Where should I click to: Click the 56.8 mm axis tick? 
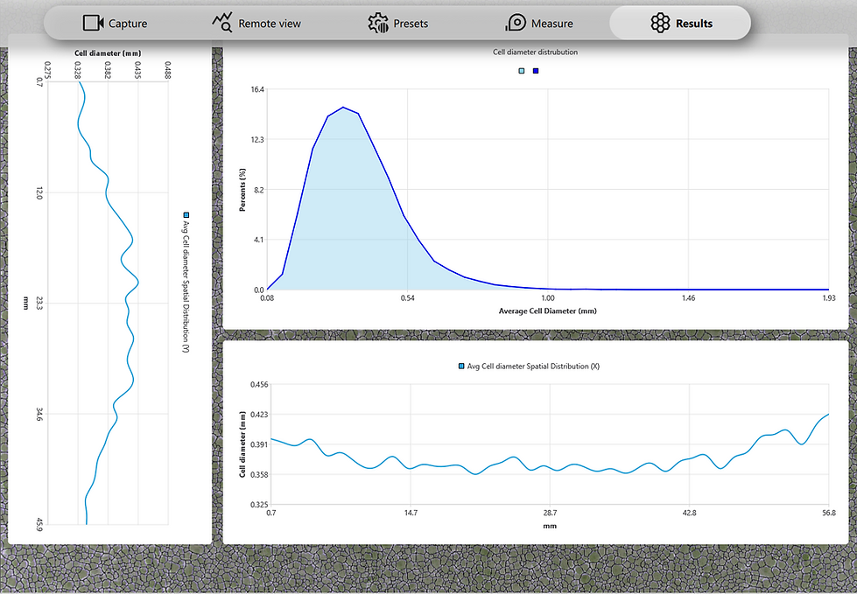[x=829, y=513]
